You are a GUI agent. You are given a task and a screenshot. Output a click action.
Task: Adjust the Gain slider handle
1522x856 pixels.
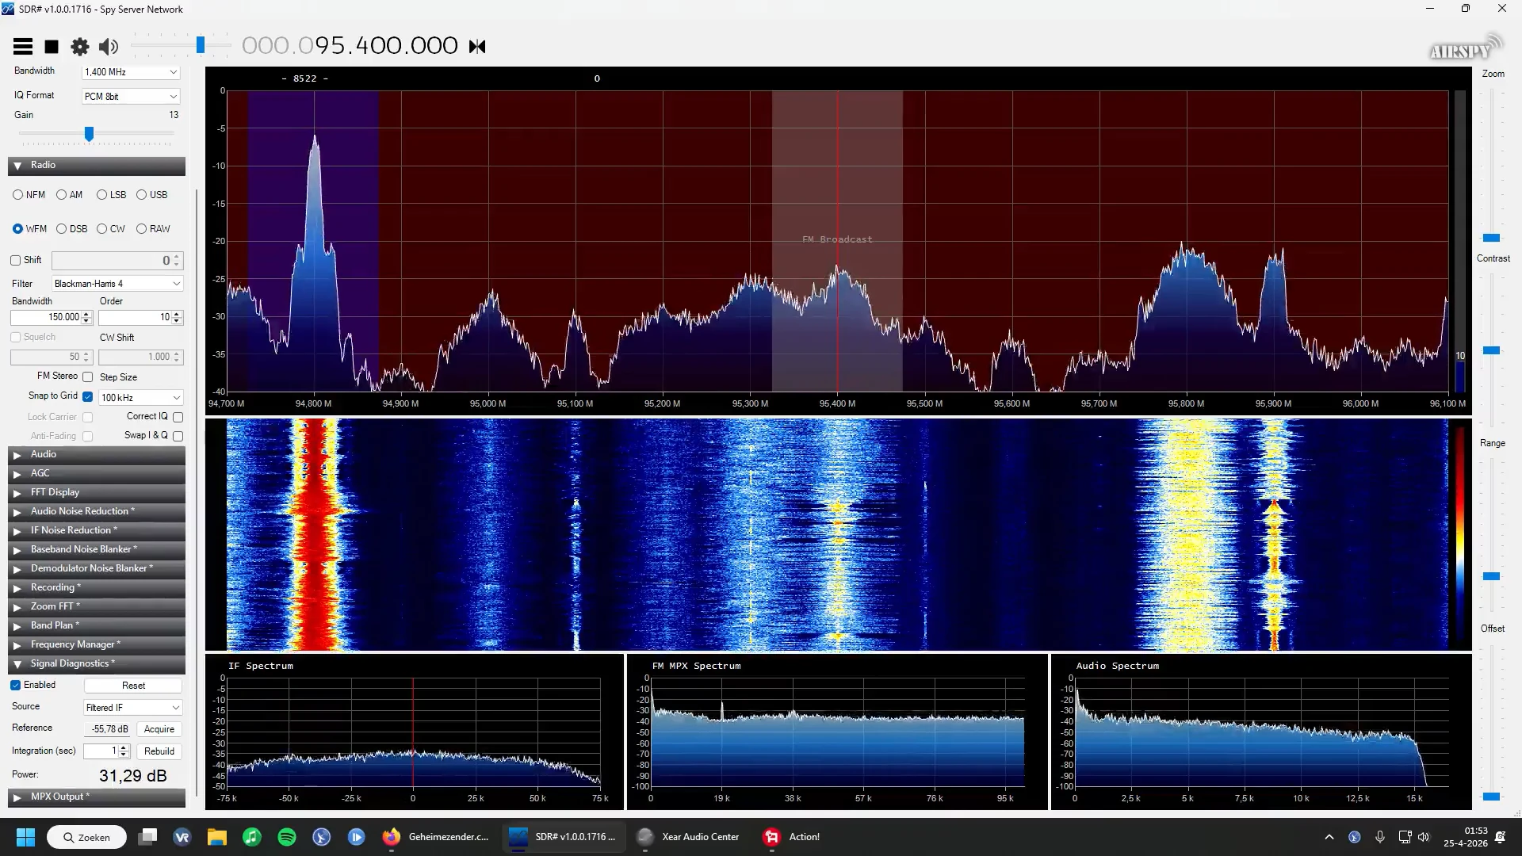90,134
